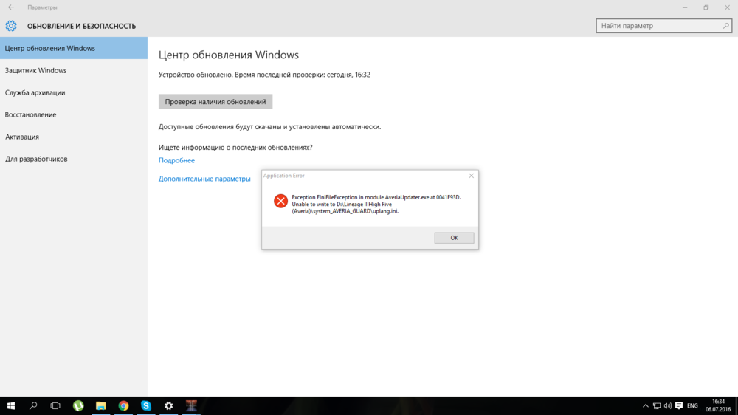Screen dimensions: 738x415
Task: Open Task View from the taskbar
Action: point(55,405)
